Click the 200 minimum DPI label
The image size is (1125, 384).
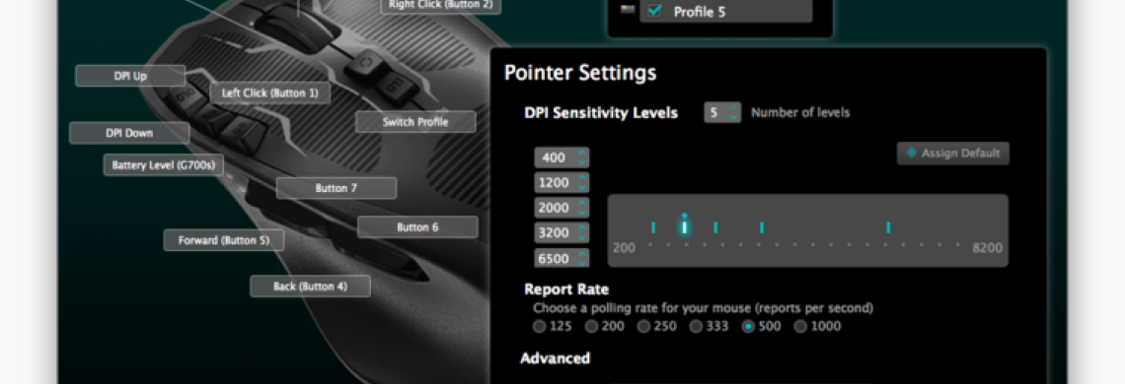[x=625, y=248]
